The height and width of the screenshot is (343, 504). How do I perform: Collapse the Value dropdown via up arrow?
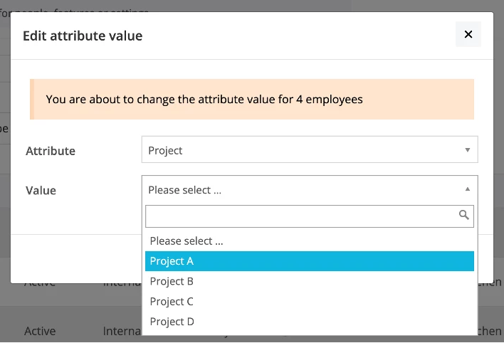click(x=468, y=189)
